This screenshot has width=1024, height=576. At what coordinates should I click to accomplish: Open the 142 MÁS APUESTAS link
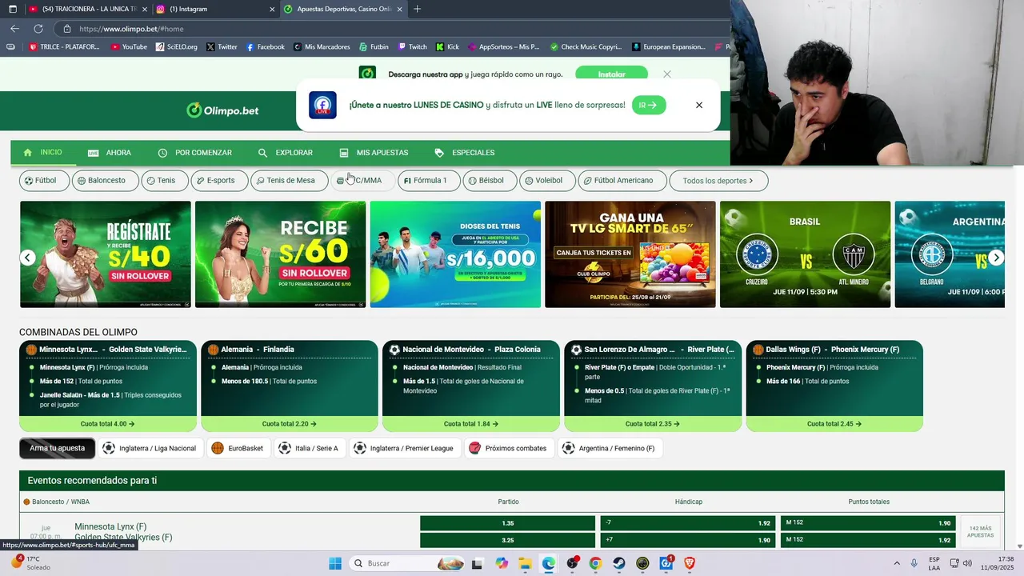980,531
